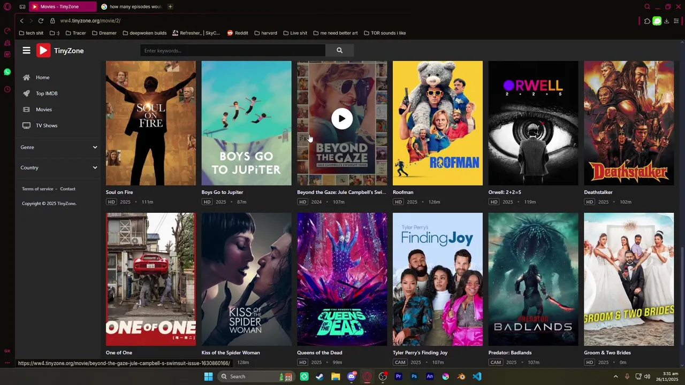Open the GX Control speedometer icon in the sidebar
Screen dimensions: 685x385
7,30
